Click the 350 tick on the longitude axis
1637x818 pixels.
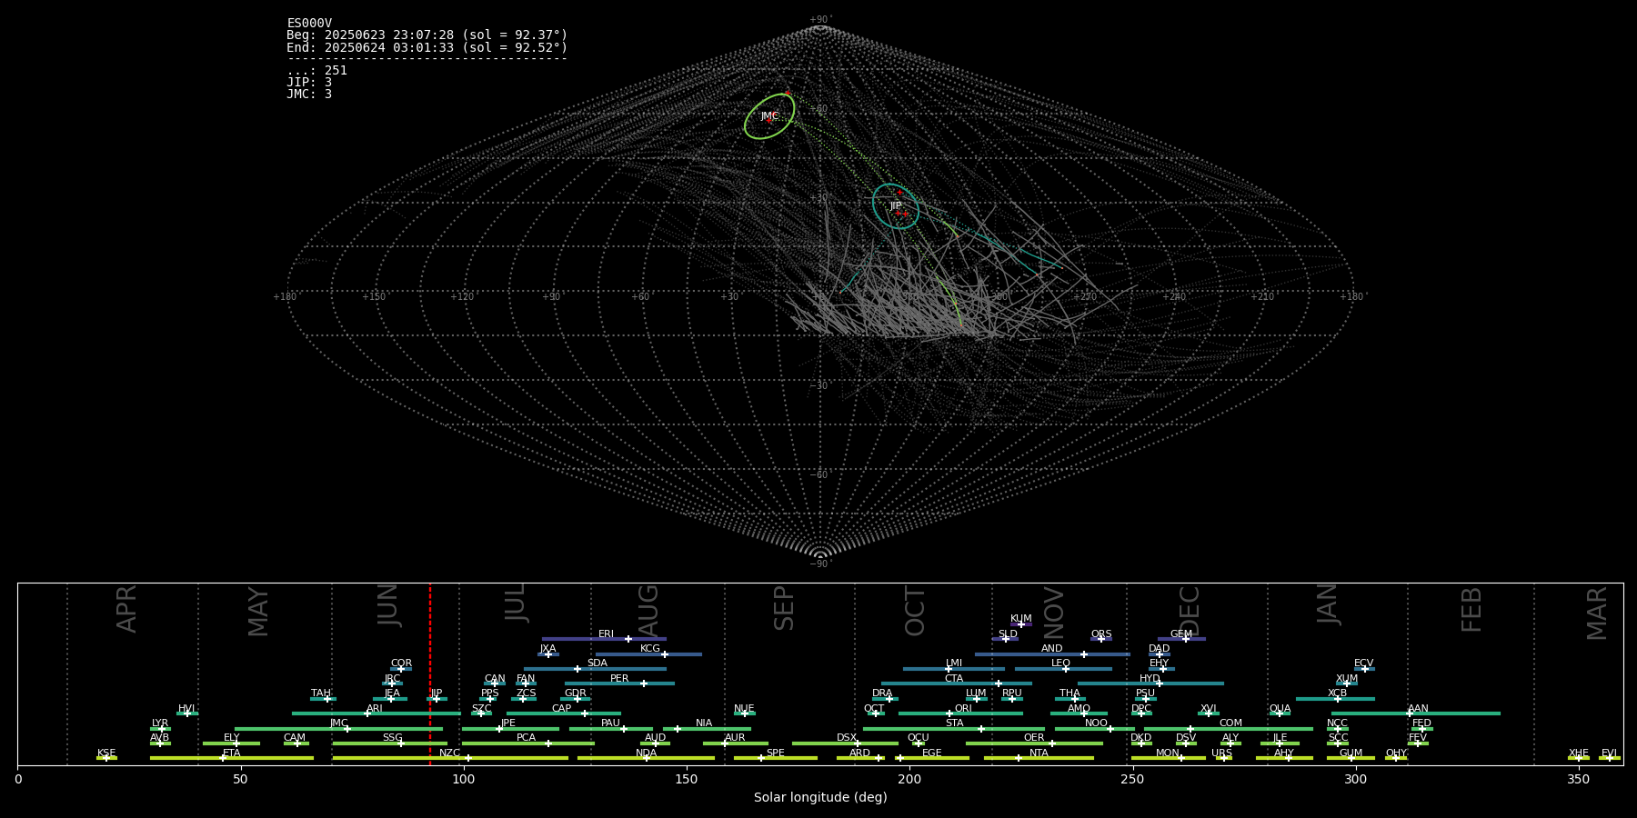pos(1578,779)
